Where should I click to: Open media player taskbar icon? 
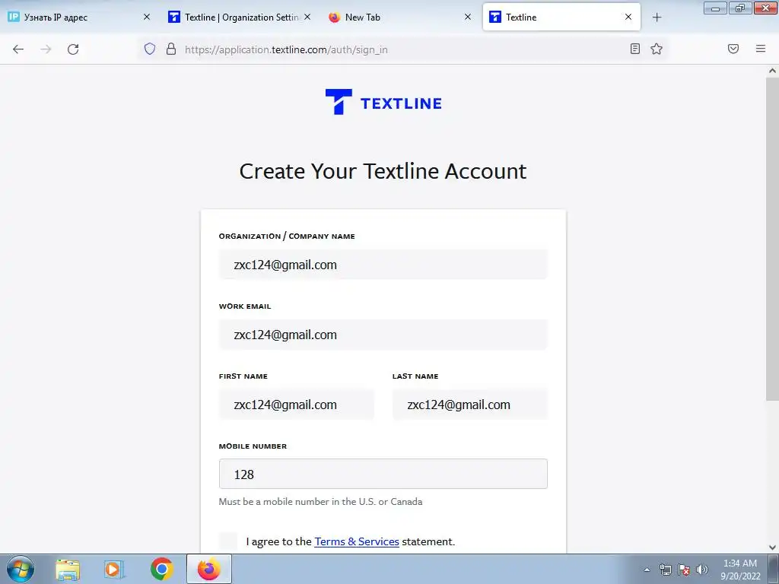(x=114, y=569)
